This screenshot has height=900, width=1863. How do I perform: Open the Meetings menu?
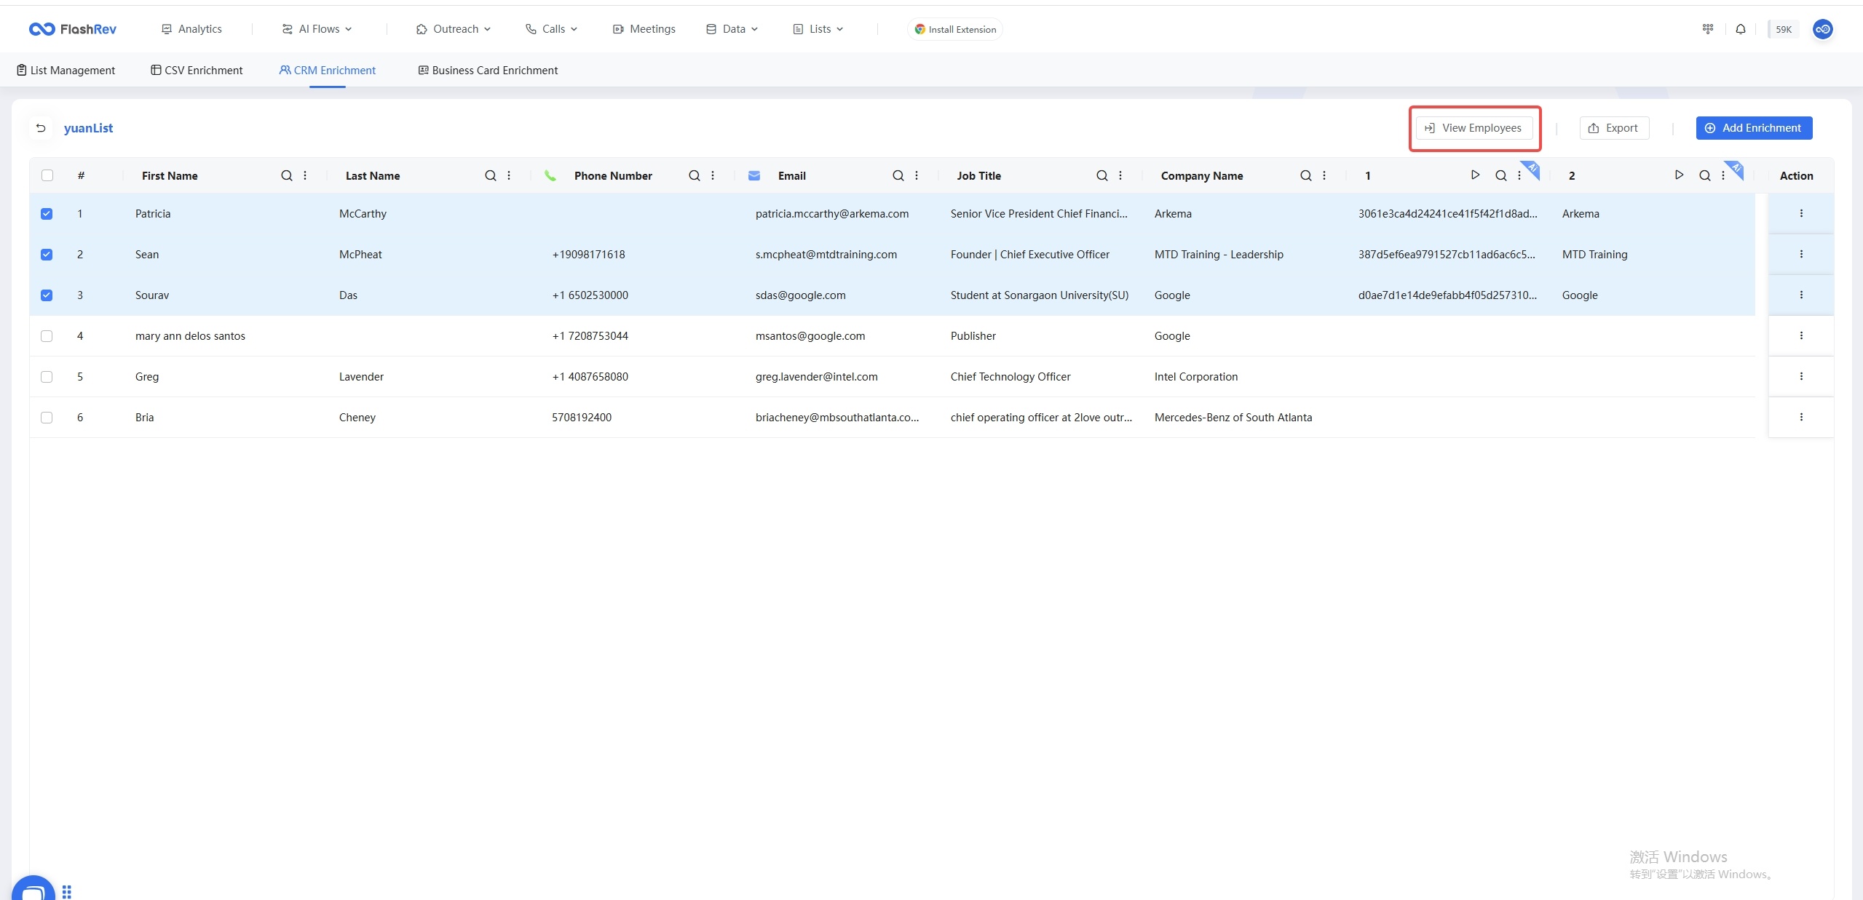pyautogui.click(x=644, y=29)
